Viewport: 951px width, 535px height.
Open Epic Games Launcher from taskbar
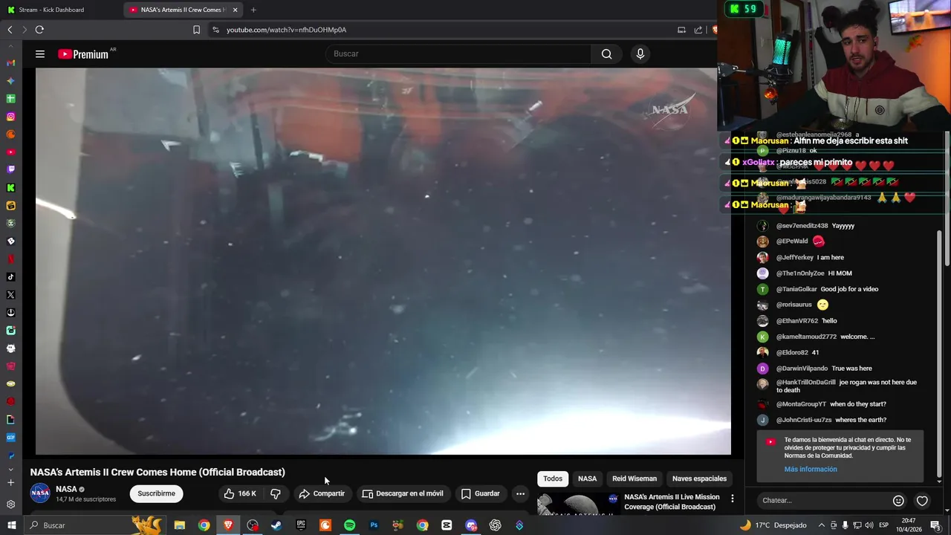coord(301,525)
